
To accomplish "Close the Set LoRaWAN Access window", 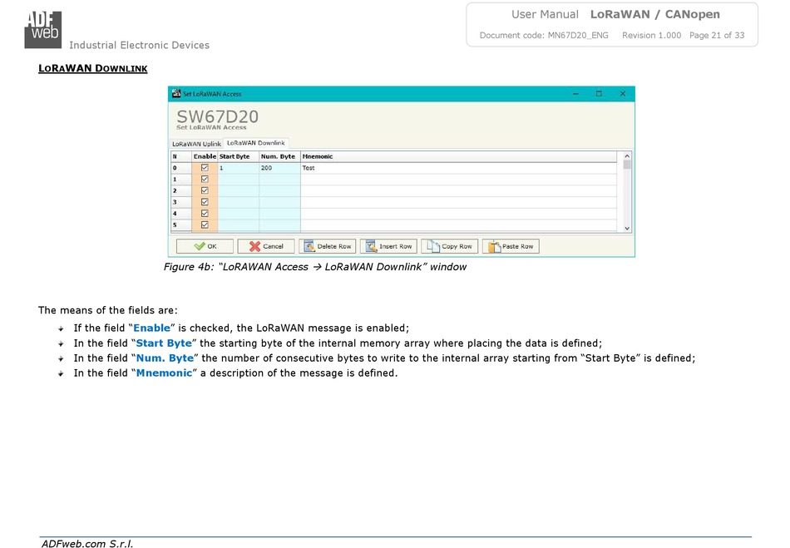I will click(x=622, y=94).
